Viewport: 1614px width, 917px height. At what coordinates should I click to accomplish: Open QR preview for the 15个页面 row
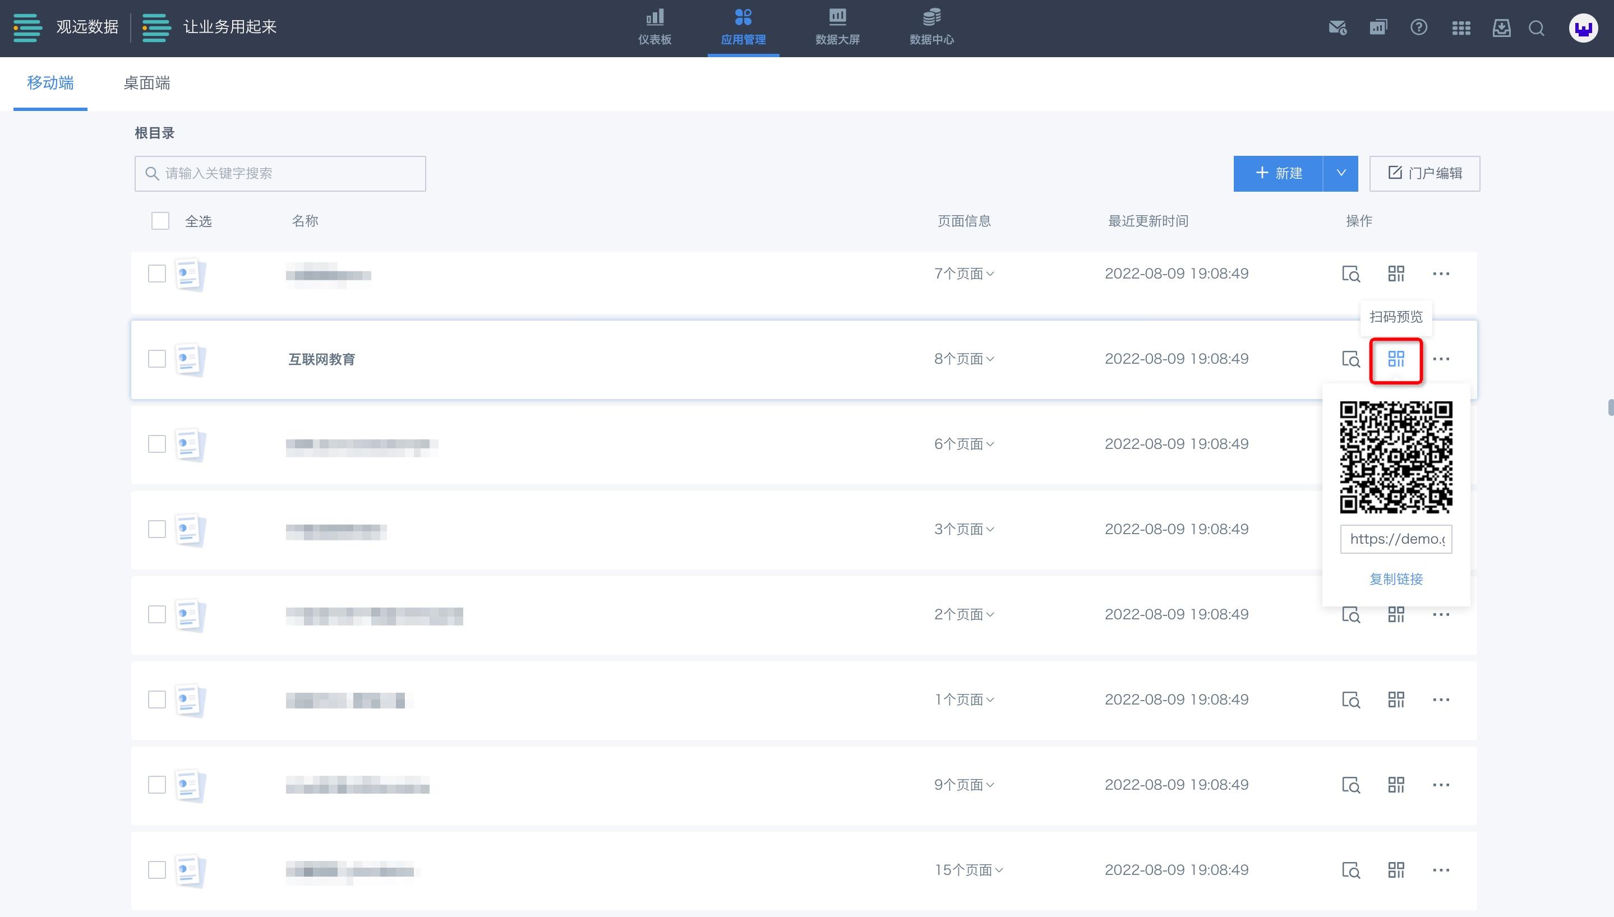coord(1395,870)
